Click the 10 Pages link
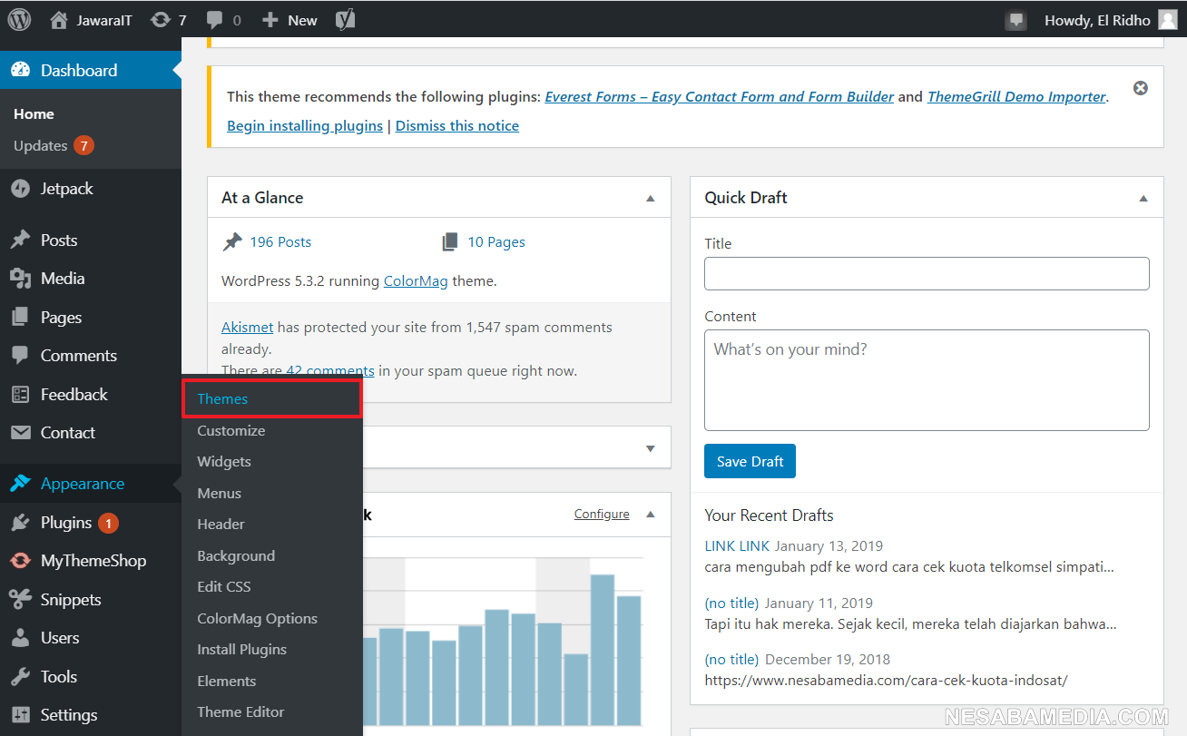Screen dimensions: 1187x736 pyautogui.click(x=496, y=242)
